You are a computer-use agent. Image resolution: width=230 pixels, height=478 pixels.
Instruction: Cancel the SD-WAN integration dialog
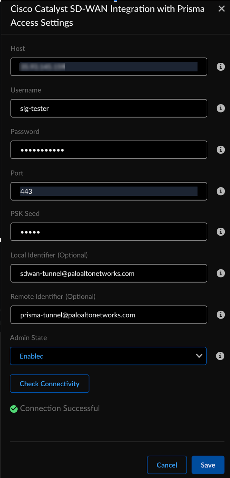click(x=167, y=465)
